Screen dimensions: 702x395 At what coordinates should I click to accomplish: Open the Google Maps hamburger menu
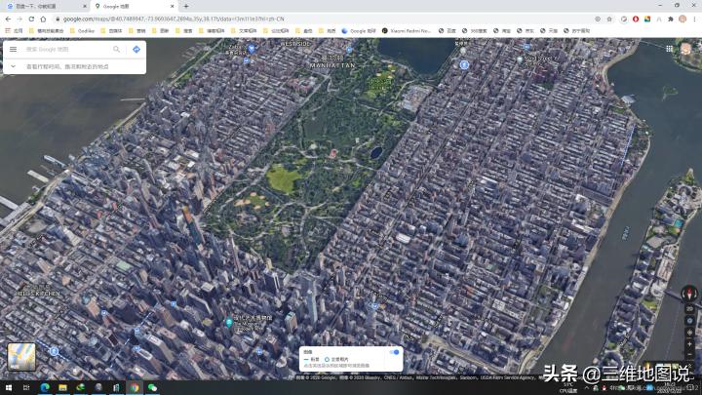pyautogui.click(x=13, y=50)
